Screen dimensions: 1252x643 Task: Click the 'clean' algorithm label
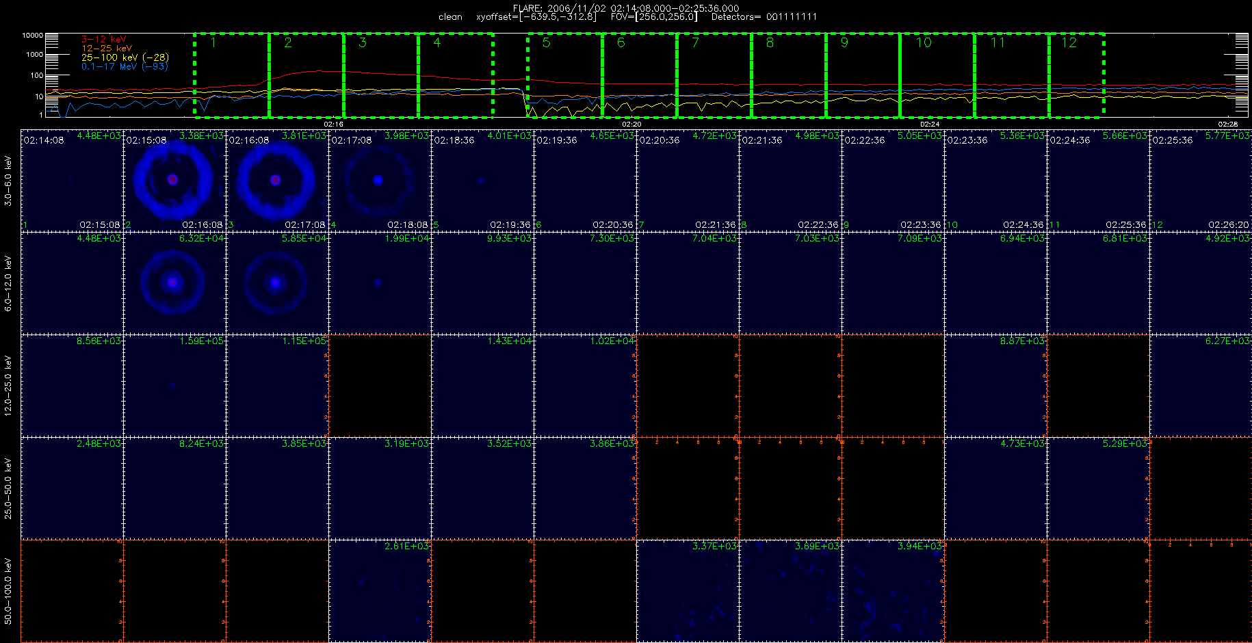(450, 16)
